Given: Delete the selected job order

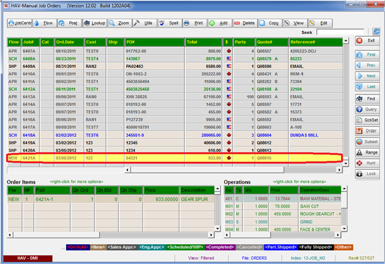Looking at the screenshot, I should [x=245, y=23].
